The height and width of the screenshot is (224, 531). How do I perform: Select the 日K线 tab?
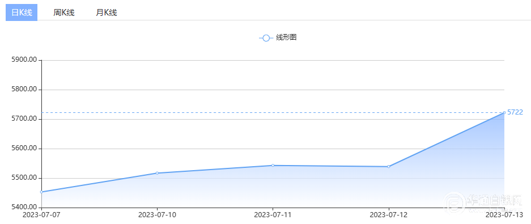pyautogui.click(x=22, y=13)
